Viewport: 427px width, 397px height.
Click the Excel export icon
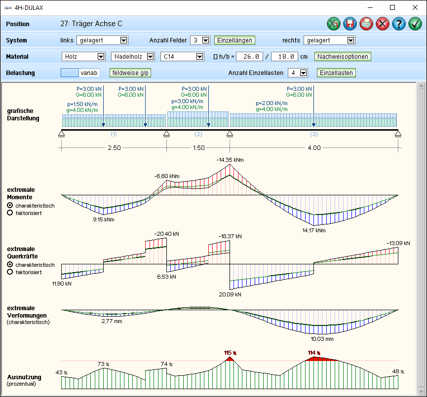pyautogui.click(x=334, y=24)
